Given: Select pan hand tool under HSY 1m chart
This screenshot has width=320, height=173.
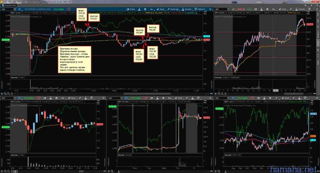Looking at the screenshot, I should [x=12, y=94].
